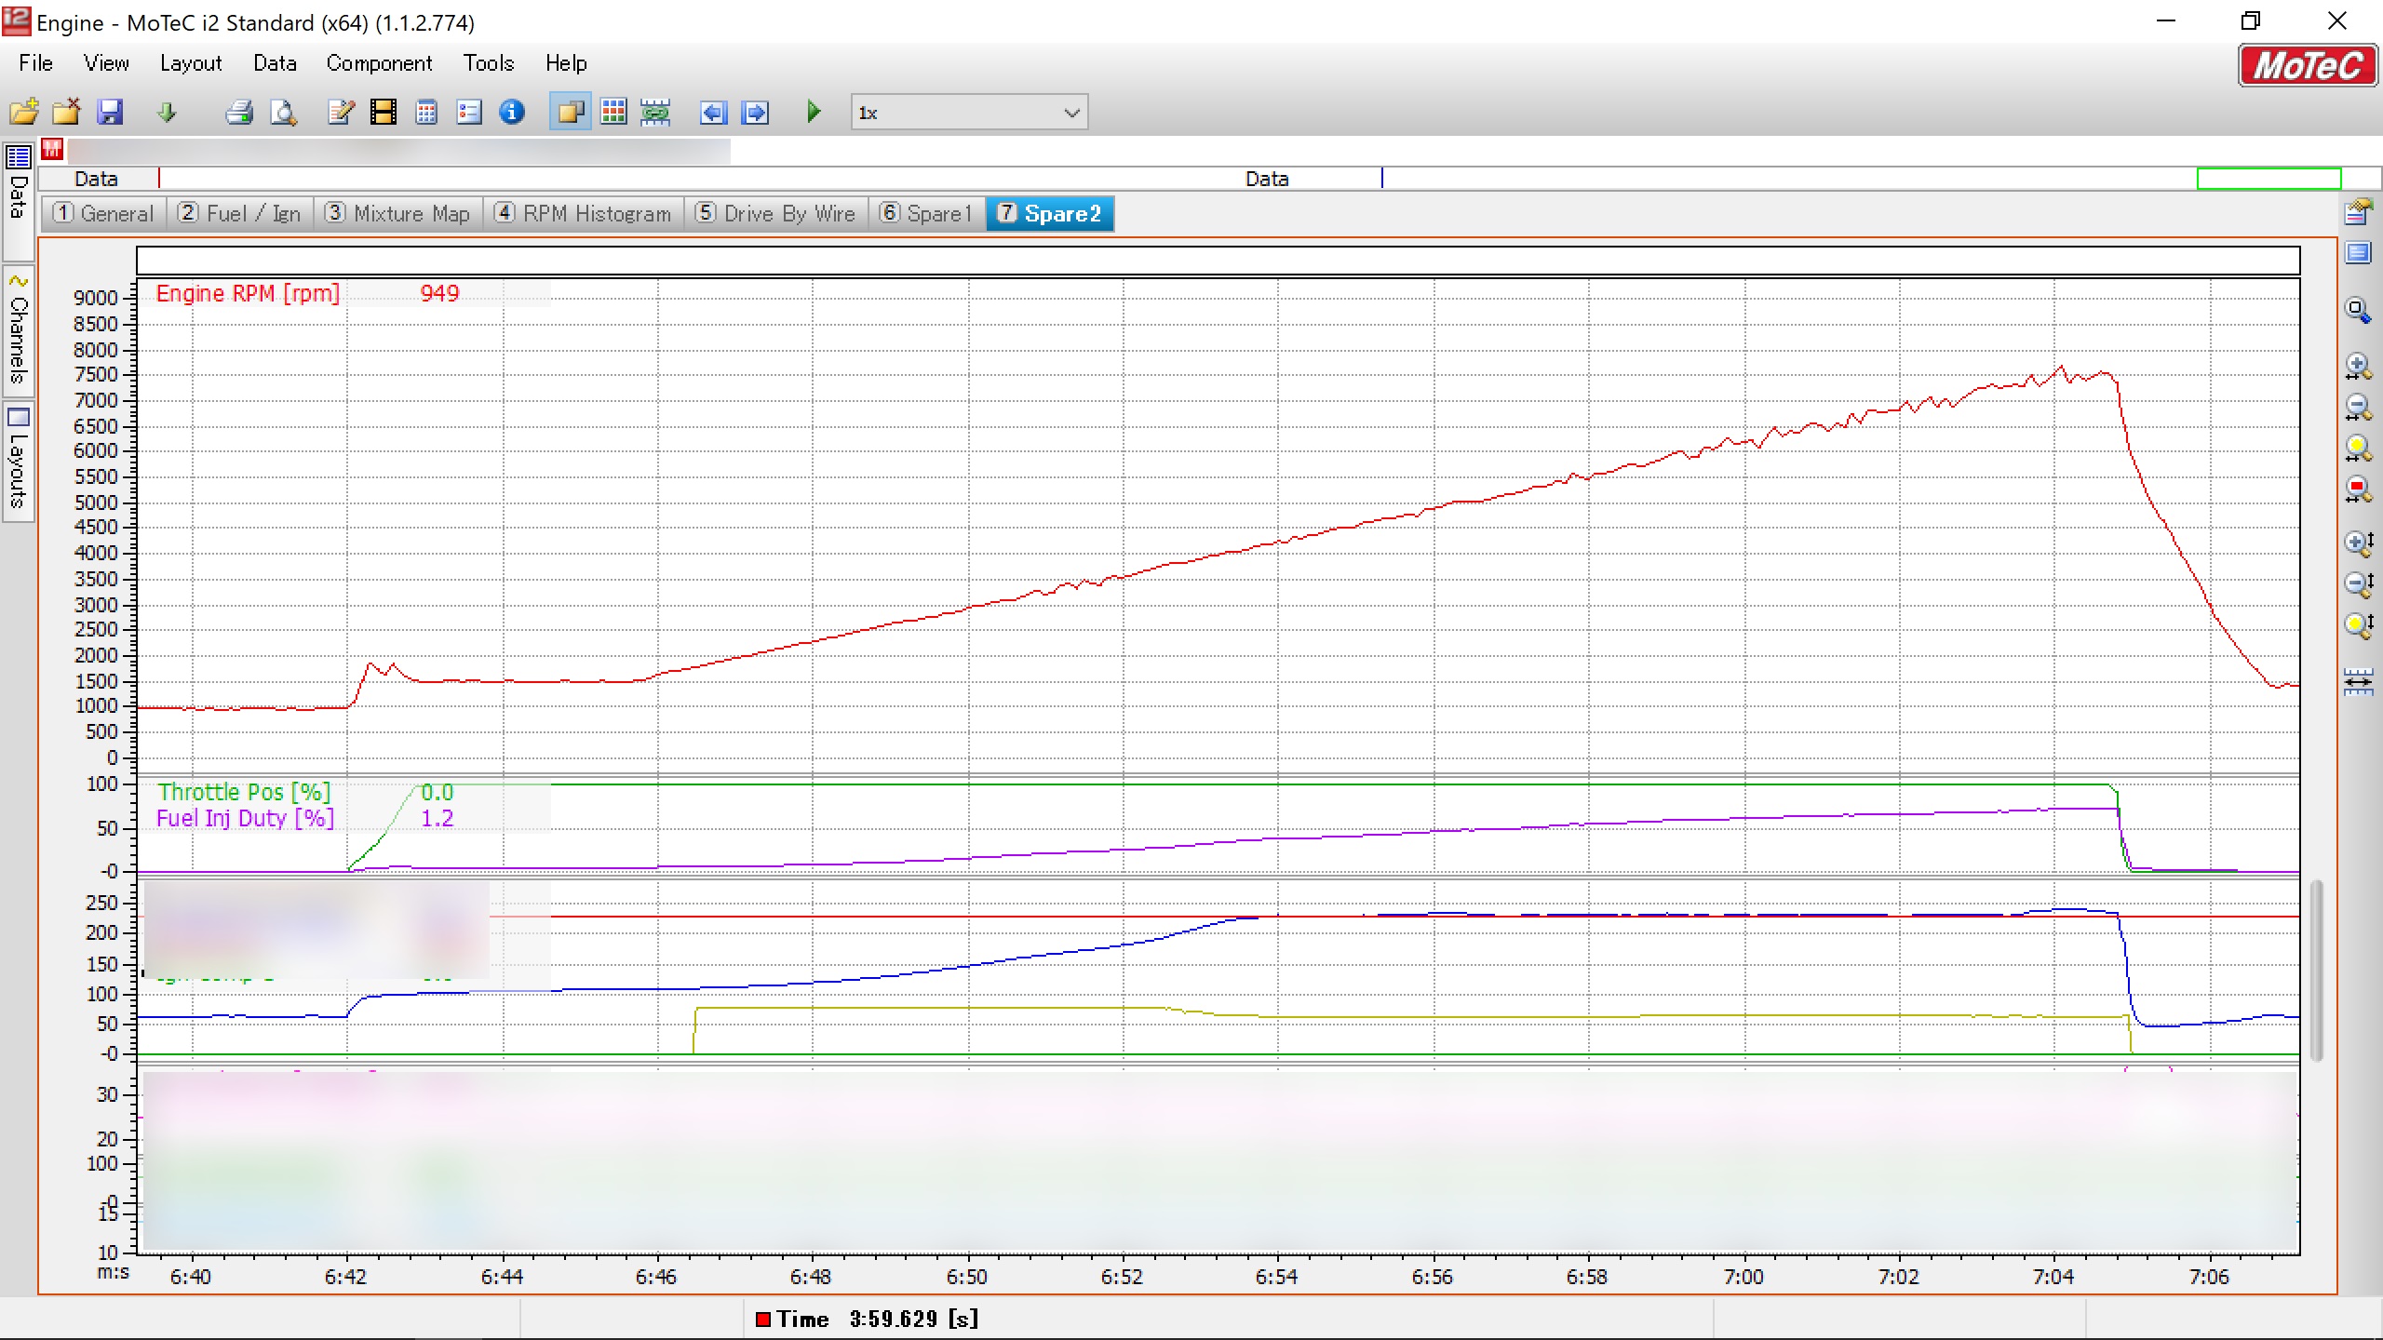Switch to Drive By Wire worksheet
This screenshot has height=1340, width=2383.
pos(775,214)
